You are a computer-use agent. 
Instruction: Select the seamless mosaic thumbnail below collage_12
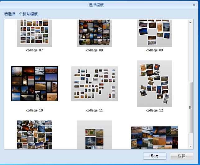pos(155,138)
